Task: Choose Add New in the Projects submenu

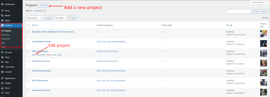Action: point(5,35)
